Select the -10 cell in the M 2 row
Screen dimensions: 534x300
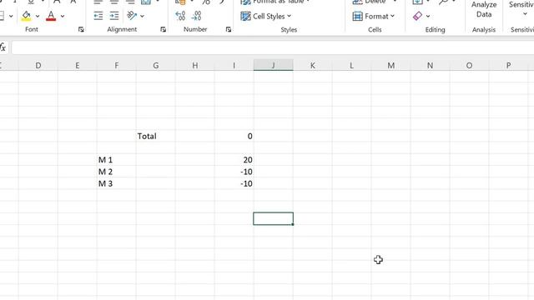pyautogui.click(x=234, y=172)
